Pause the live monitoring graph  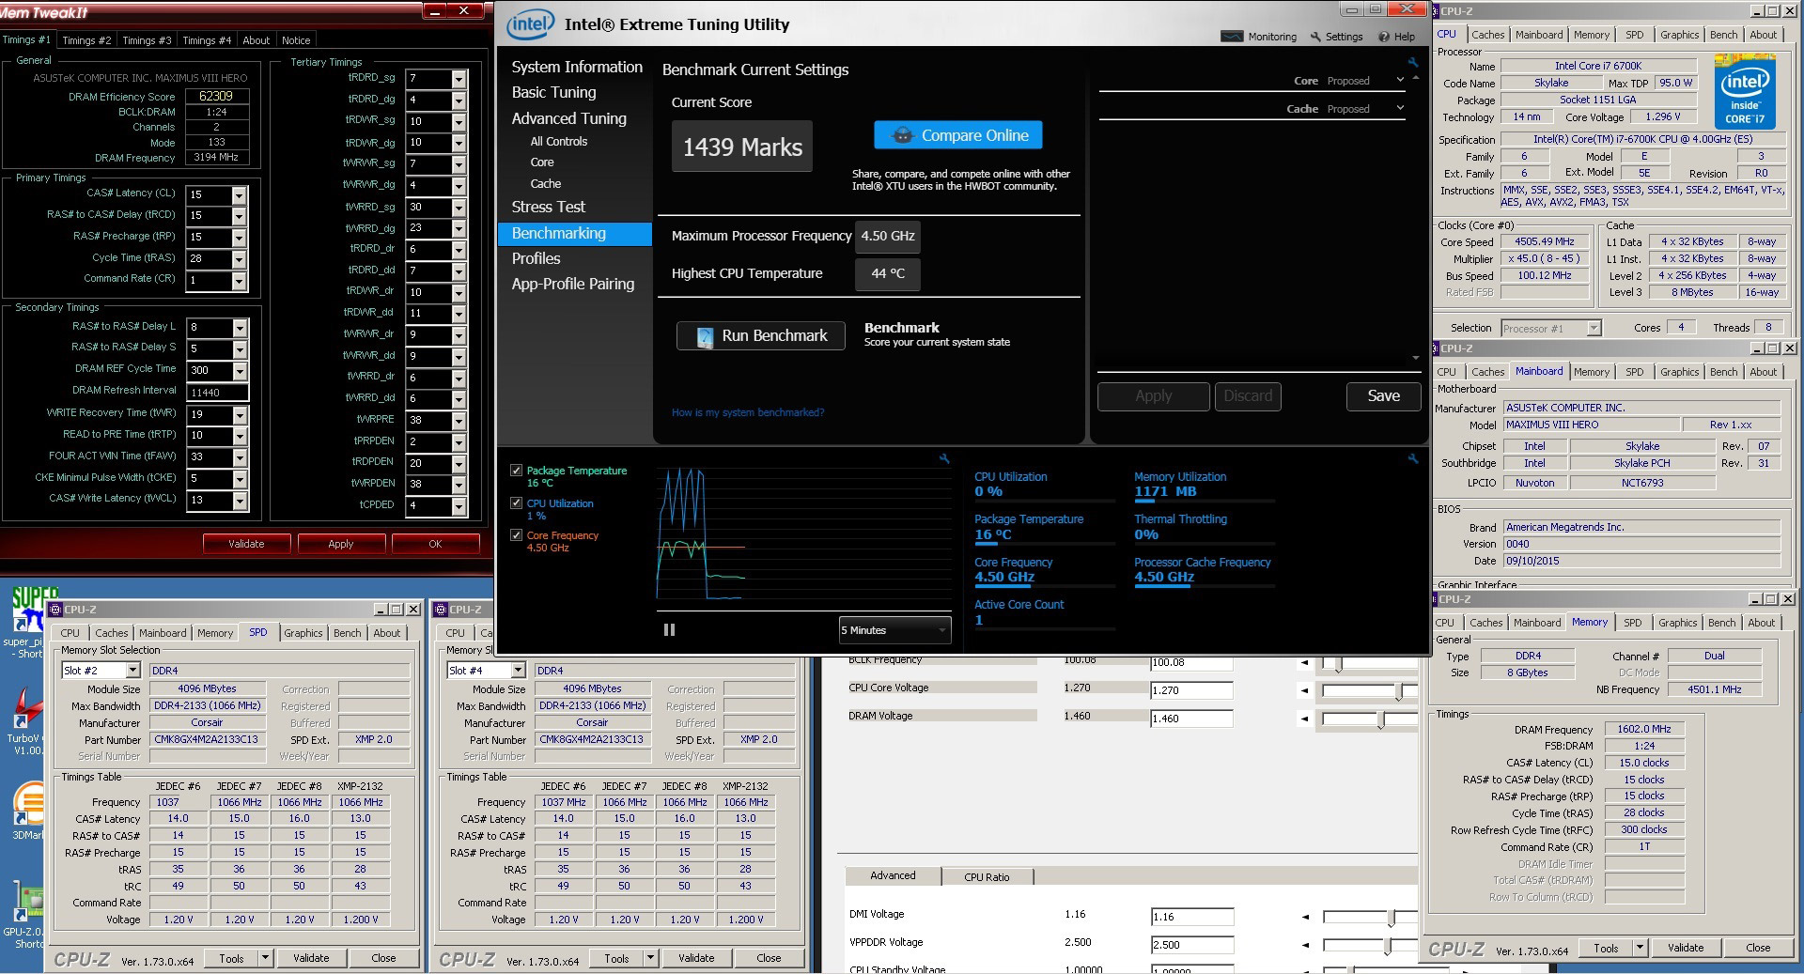tap(669, 630)
